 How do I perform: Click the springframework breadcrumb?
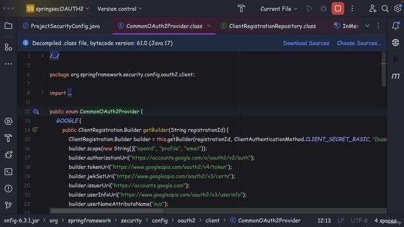[x=90, y=221]
